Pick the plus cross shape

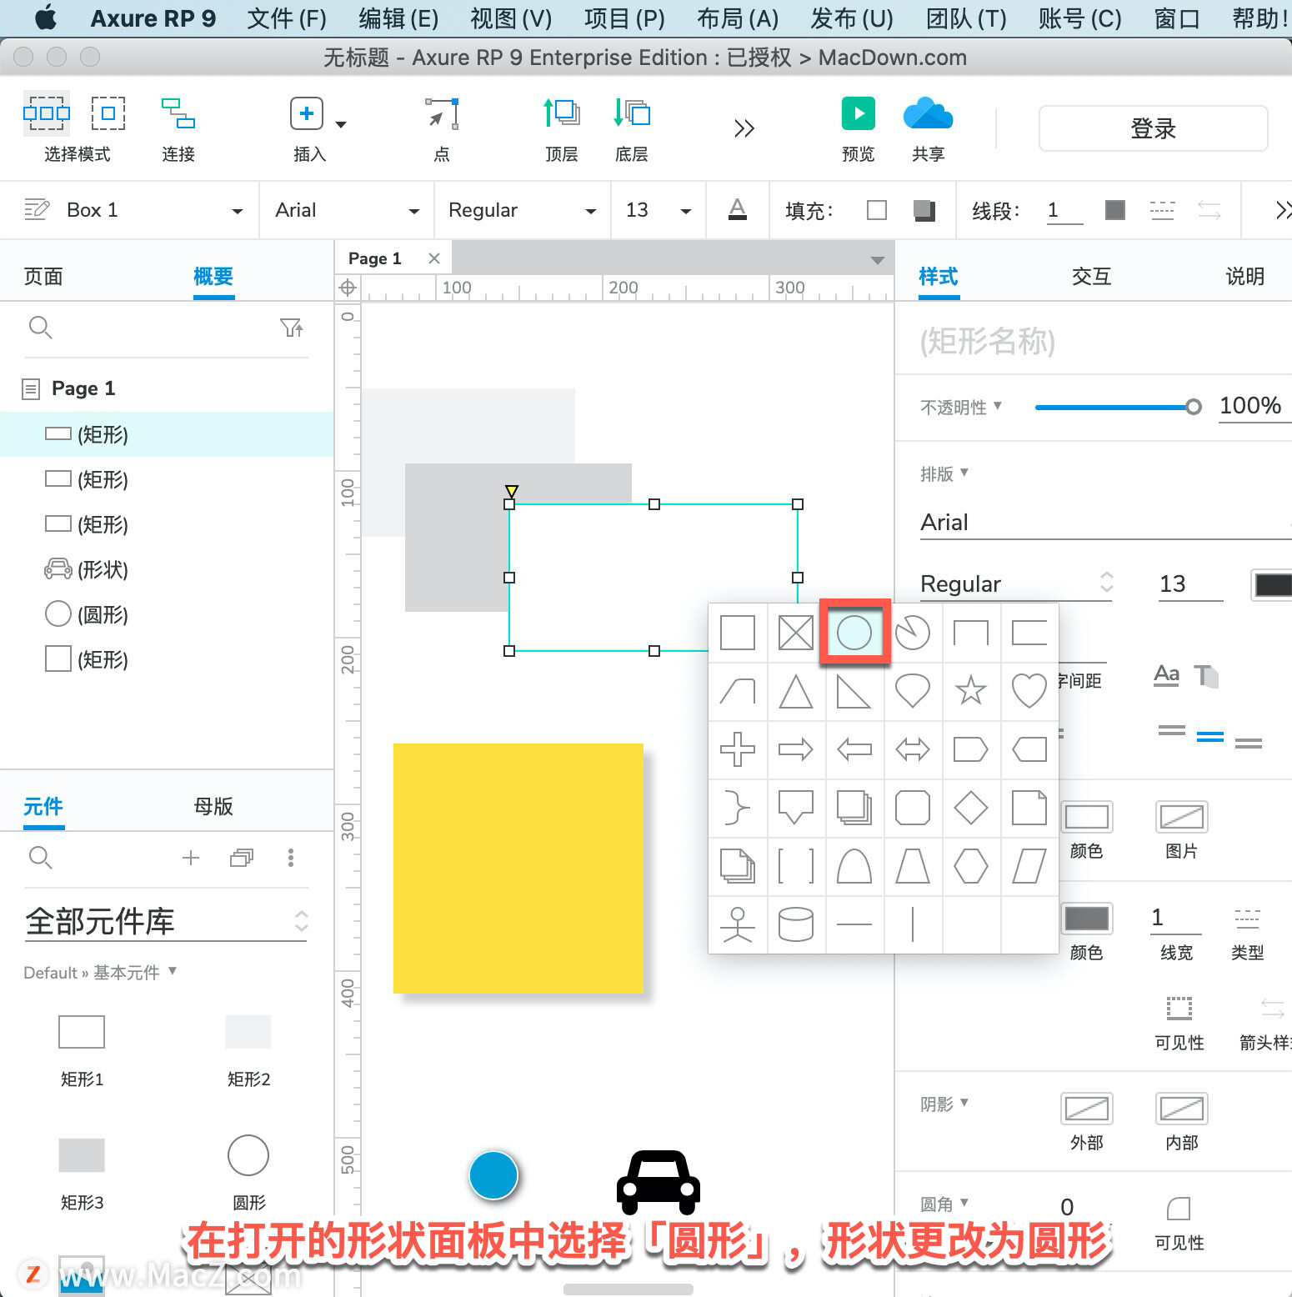pos(738,749)
